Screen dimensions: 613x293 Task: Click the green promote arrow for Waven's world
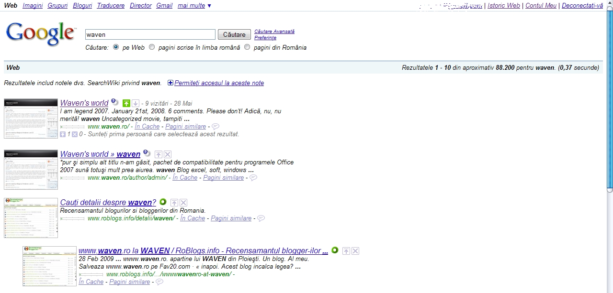[x=126, y=103]
